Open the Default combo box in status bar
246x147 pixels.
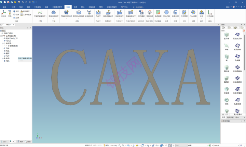coord(226,145)
